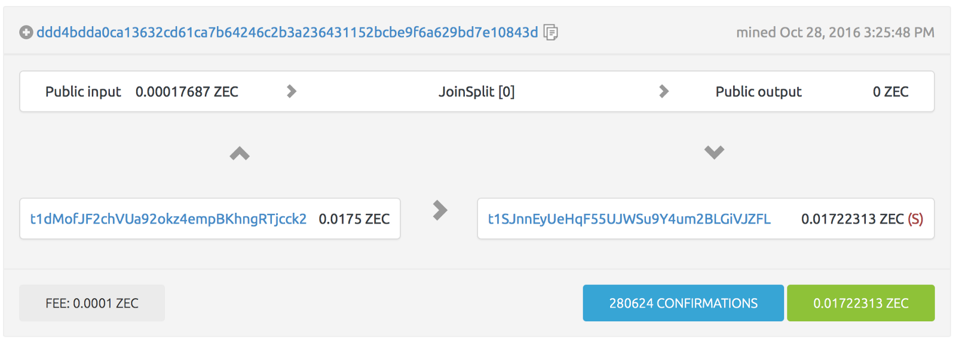Copy transaction ID with clipboard icon
This screenshot has height=344, width=956.
click(x=550, y=32)
